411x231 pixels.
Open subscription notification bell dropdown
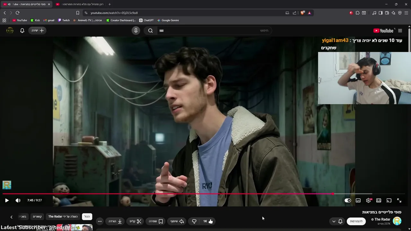click(x=337, y=221)
